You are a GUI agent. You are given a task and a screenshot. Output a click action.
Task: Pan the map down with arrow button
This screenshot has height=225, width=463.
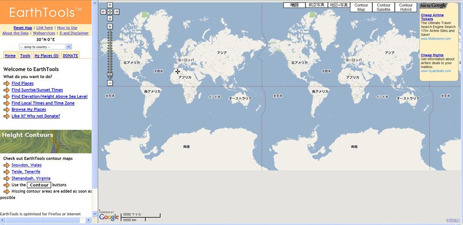coord(110,18)
